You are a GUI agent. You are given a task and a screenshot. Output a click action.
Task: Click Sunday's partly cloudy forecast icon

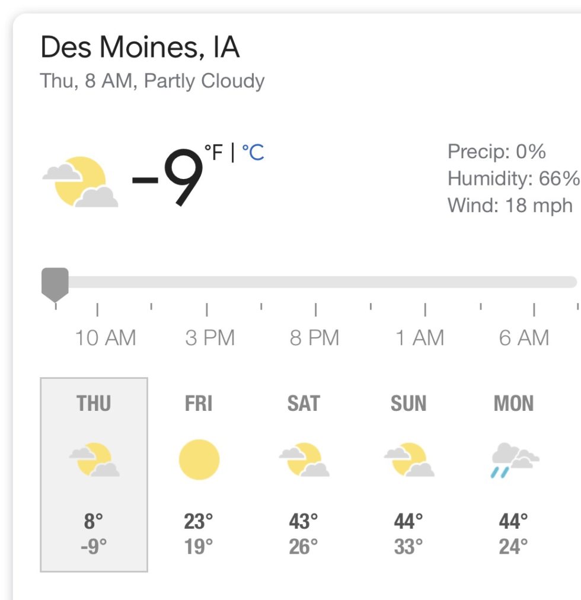(x=408, y=459)
